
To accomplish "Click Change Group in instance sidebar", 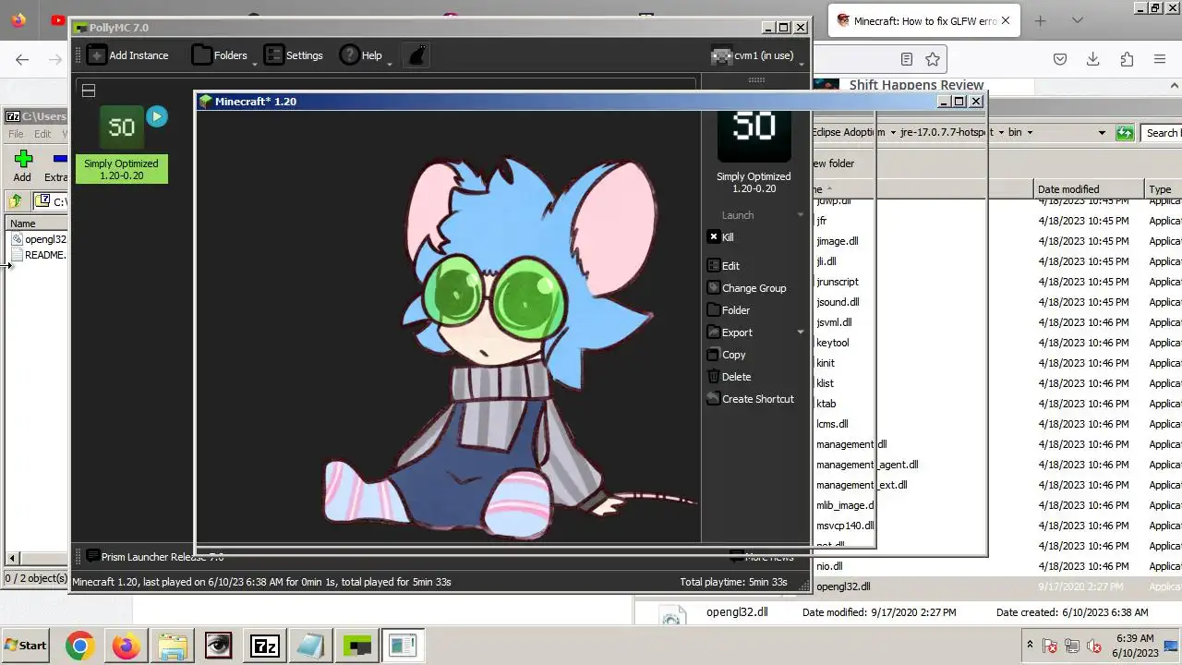I will [747, 288].
